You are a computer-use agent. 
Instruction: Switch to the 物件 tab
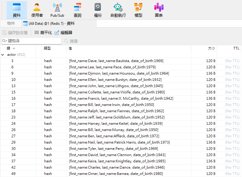click(11, 23)
